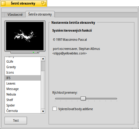The image size is (139, 129).
Task: Click the © 1997 Massimino Pascal text
Action: pos(70,40)
